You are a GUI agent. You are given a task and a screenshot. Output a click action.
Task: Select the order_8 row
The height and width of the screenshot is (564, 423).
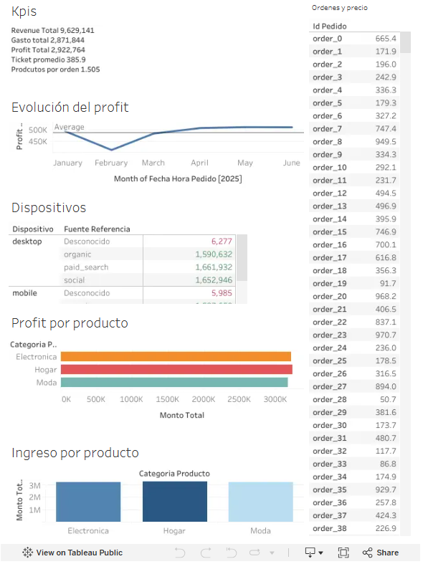coord(354,142)
